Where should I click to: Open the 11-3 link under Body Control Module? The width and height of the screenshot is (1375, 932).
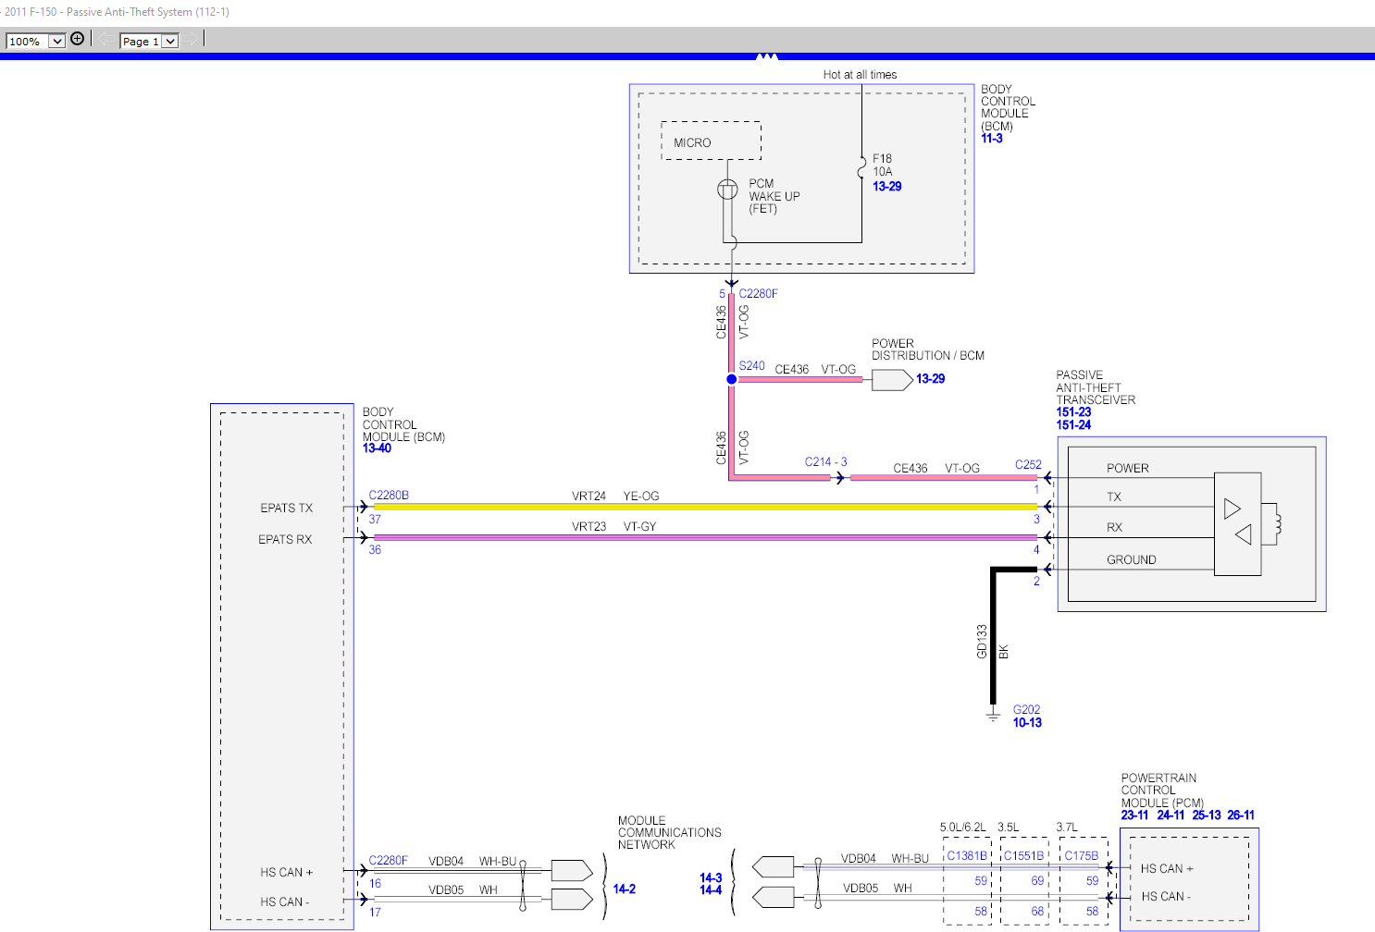(x=992, y=138)
